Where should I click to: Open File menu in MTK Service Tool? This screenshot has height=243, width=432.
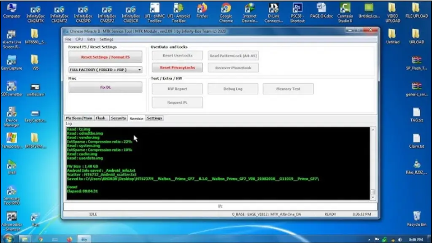tap(68, 39)
